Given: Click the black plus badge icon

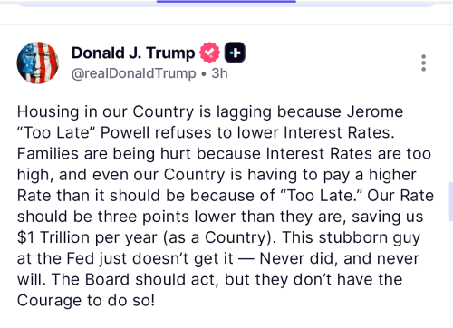Looking at the screenshot, I should click(235, 53).
